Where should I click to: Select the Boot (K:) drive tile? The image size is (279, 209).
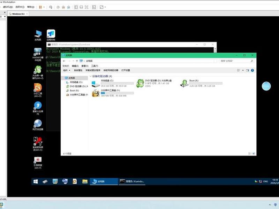202,83
